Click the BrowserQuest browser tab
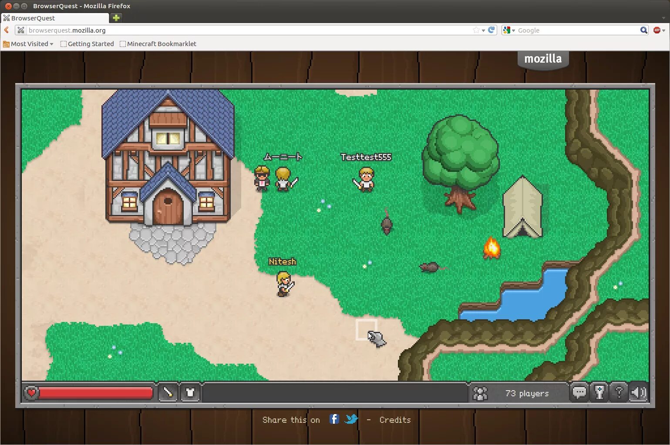The width and height of the screenshot is (670, 445). coord(55,18)
